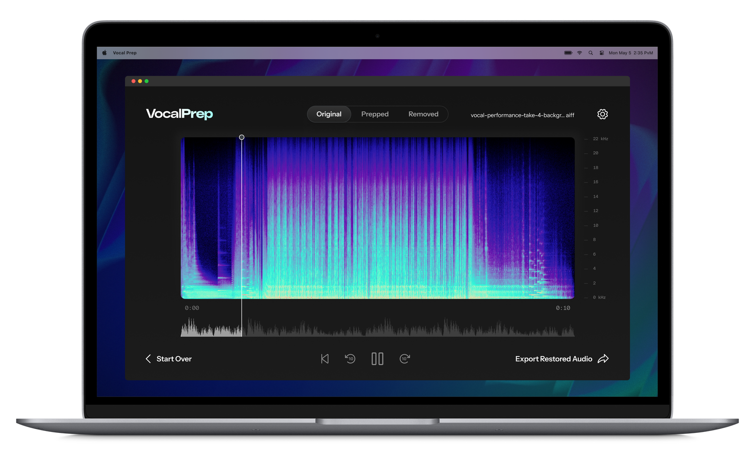
Task: Click the 22 kHz frequency label
Action: tap(600, 139)
